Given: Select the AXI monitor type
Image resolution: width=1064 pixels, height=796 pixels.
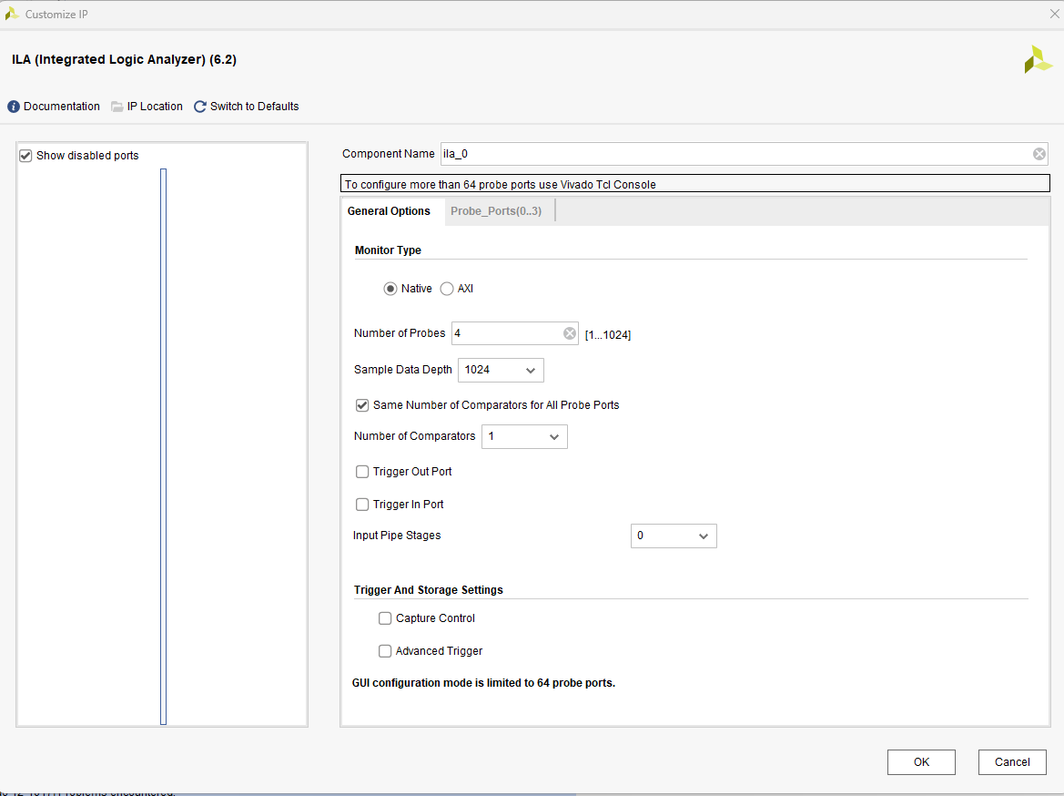Looking at the screenshot, I should click(447, 289).
